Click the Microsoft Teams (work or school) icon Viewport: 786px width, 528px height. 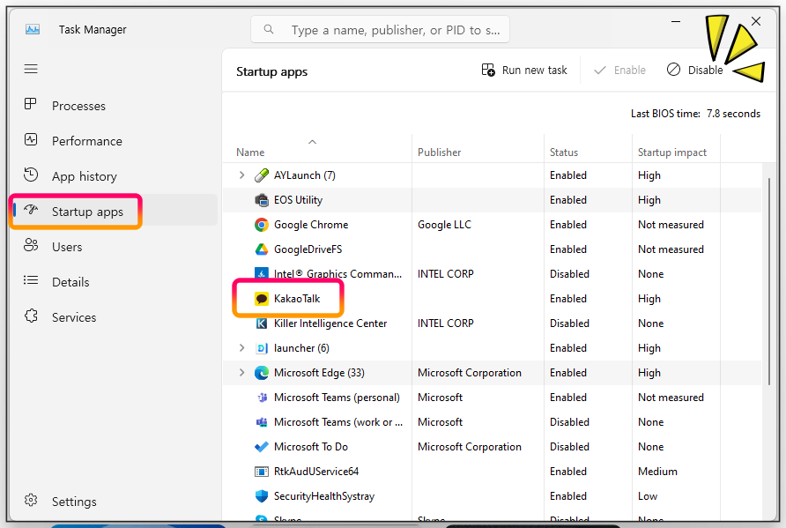click(262, 422)
